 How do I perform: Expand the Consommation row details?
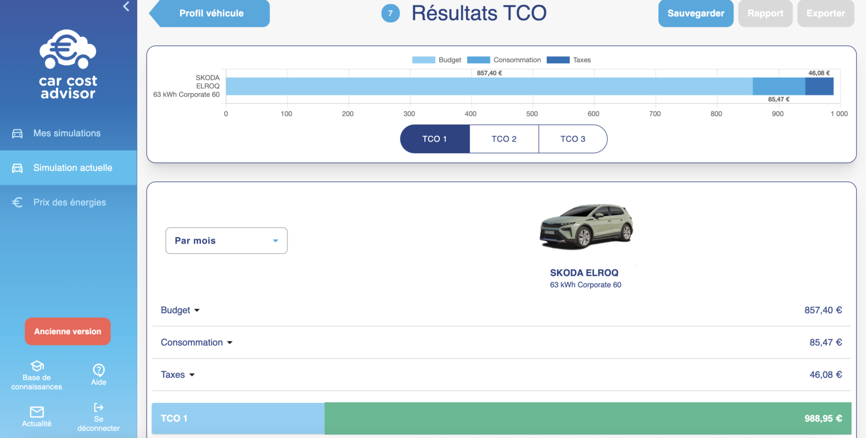pos(197,343)
